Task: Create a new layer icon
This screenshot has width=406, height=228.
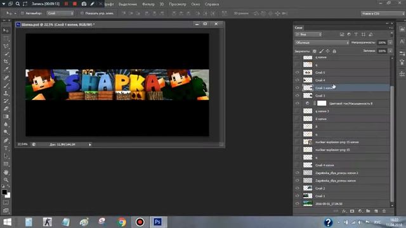Action: pyautogui.click(x=376, y=211)
